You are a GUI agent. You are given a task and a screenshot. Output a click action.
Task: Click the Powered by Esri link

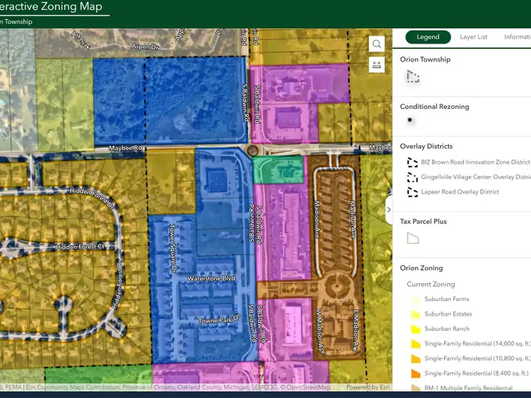click(367, 387)
